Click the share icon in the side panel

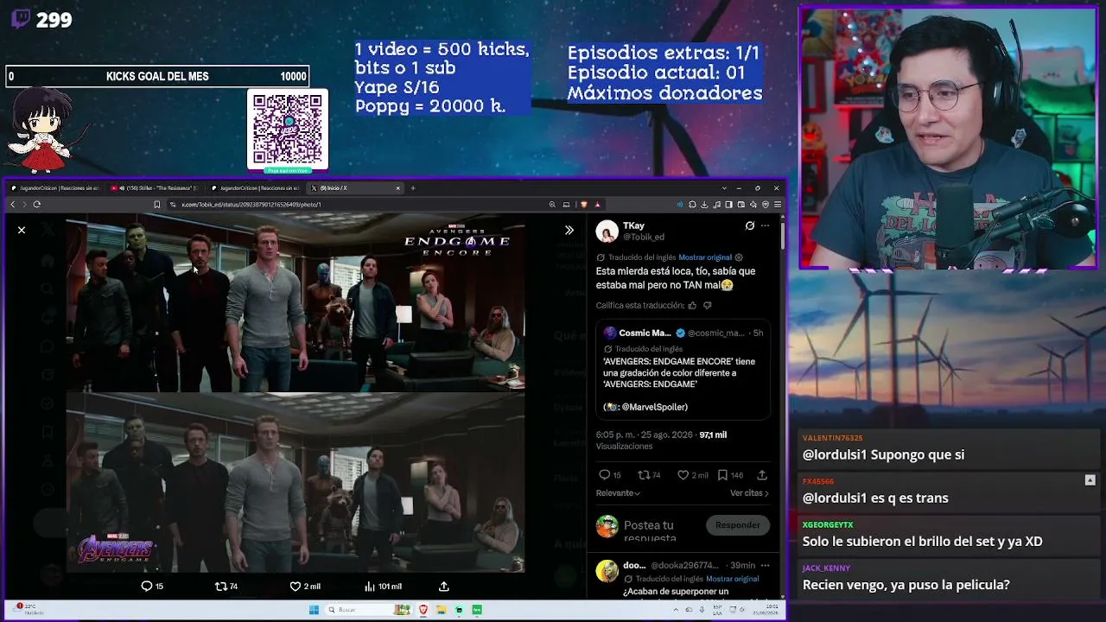click(762, 475)
